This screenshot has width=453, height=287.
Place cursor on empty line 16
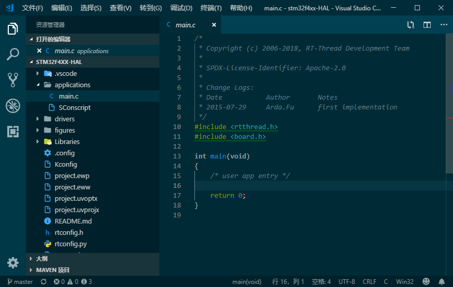[321, 185]
